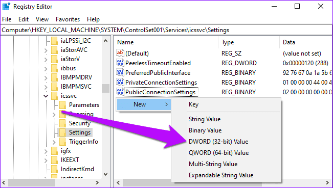The image size is (333, 188).
Task: Click the PeerlessTimeoutEnabled DWORD icon
Action: click(120, 63)
